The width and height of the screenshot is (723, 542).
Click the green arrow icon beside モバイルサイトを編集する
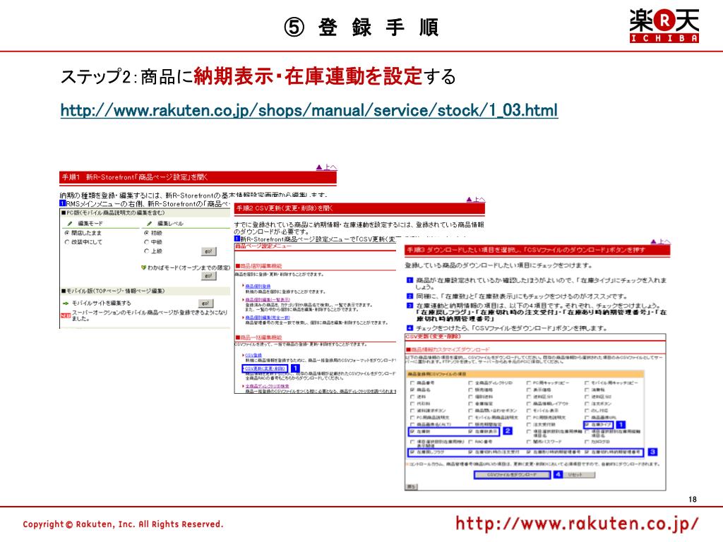coord(66,303)
